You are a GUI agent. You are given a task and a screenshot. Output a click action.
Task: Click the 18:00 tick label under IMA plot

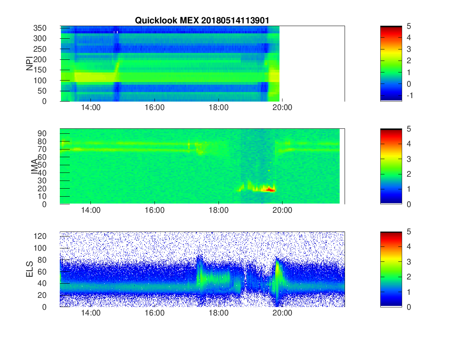(219, 210)
